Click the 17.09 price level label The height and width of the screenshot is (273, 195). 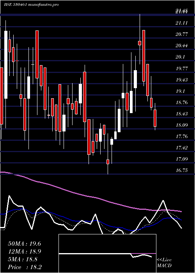coord(182,159)
